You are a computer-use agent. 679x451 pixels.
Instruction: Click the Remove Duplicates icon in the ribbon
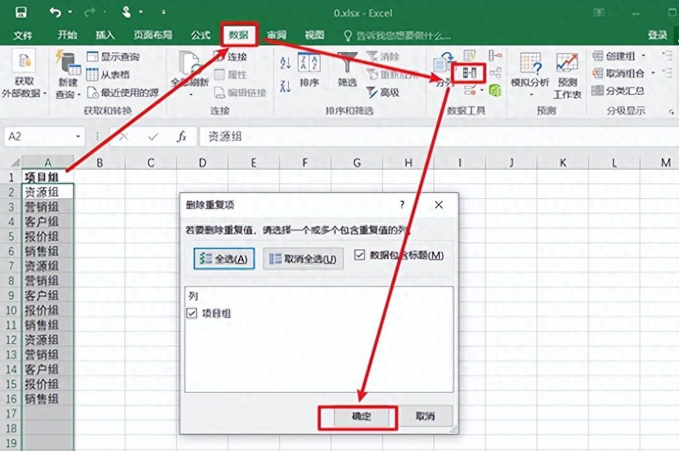(469, 73)
